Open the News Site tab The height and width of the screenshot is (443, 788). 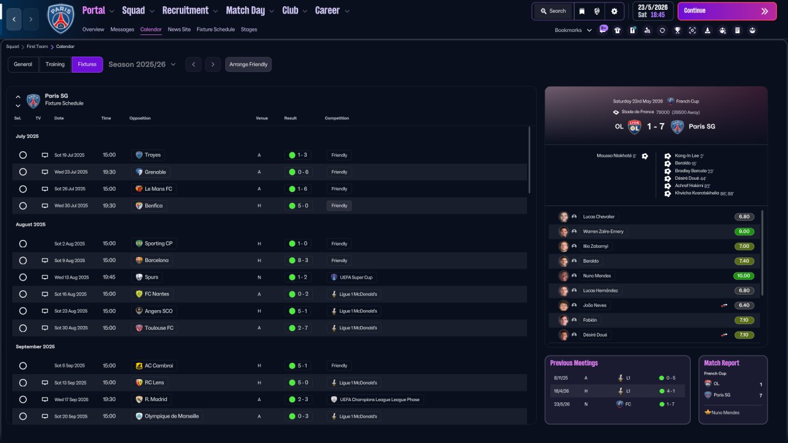tap(179, 30)
